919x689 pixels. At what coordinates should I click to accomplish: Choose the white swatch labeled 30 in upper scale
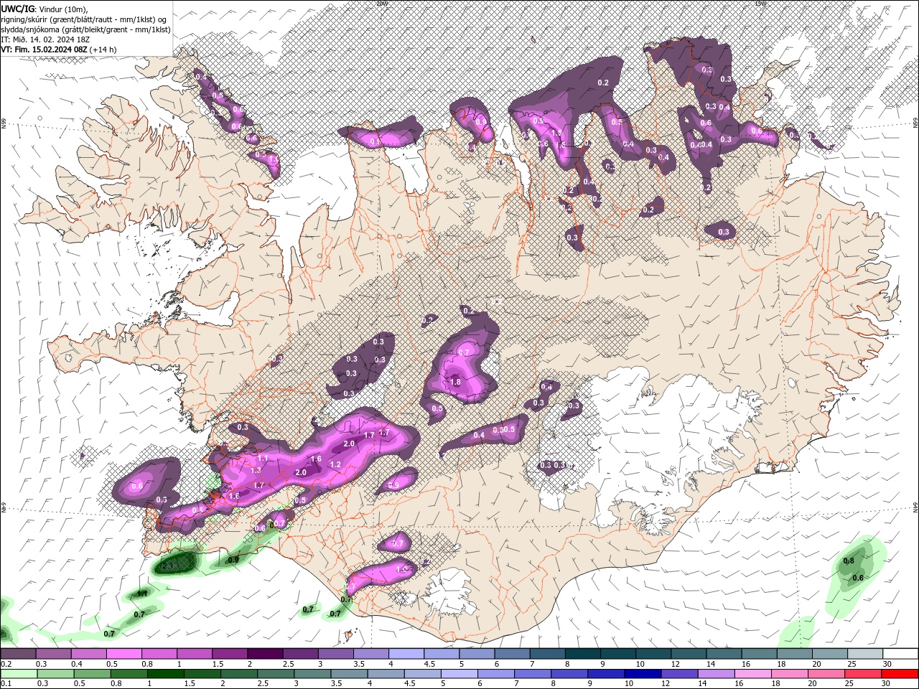[900, 654]
